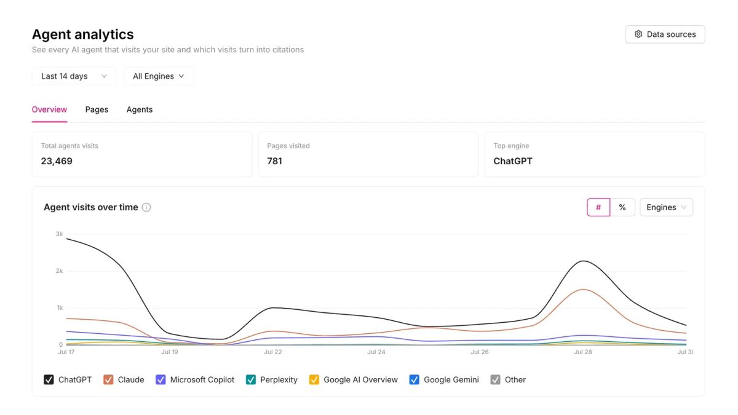Select the # count view toggle
The image size is (738, 415).
[598, 207]
